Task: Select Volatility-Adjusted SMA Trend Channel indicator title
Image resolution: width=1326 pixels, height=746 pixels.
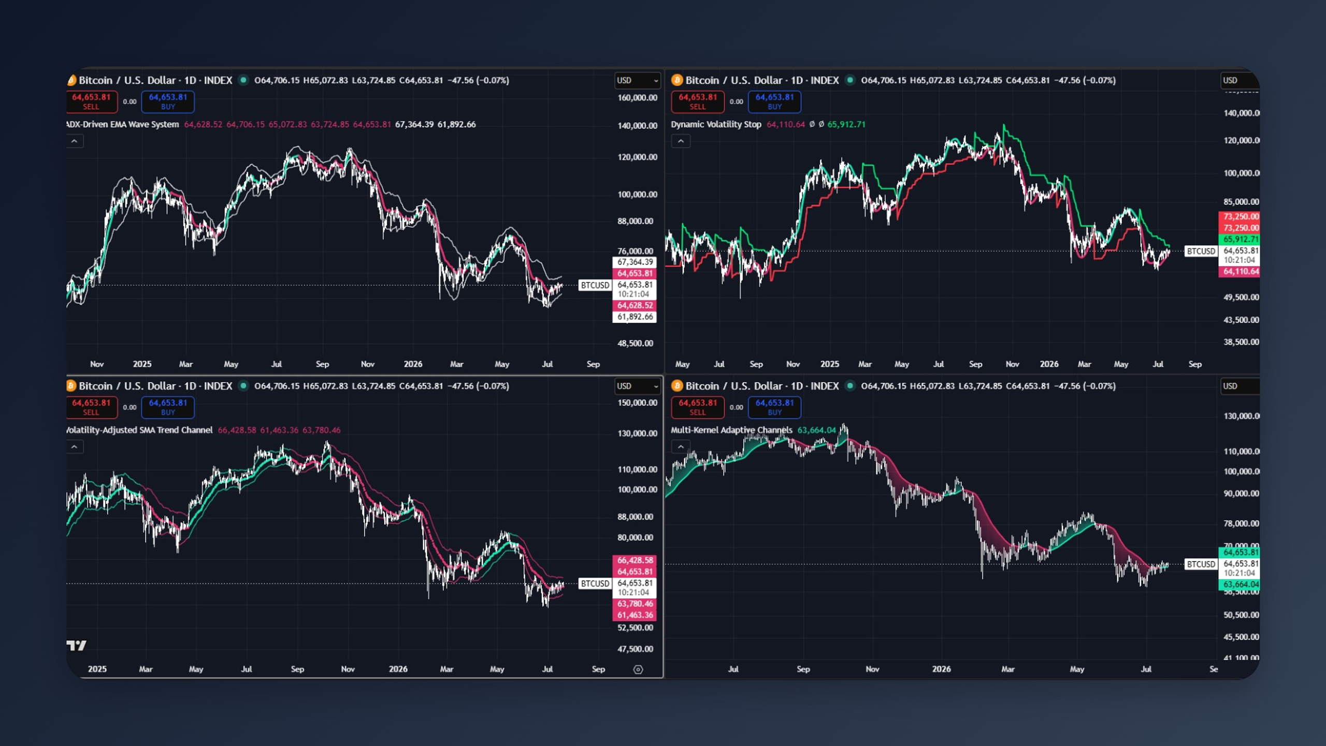Action: click(x=140, y=430)
